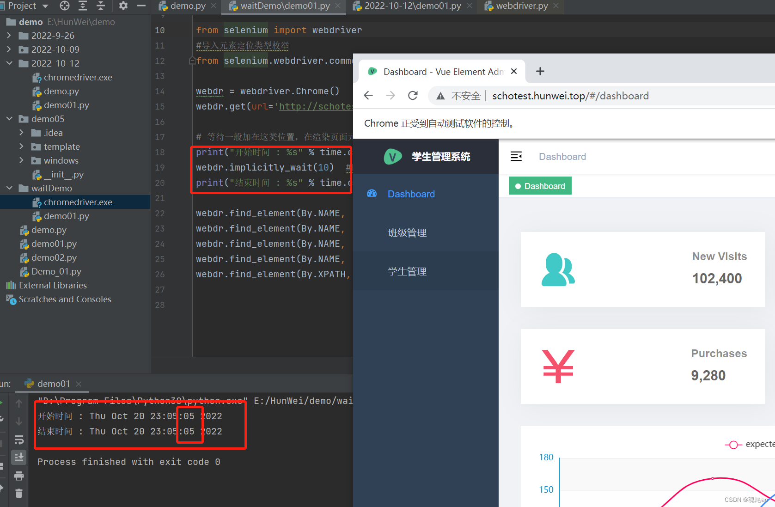
Task: Expand the 2022-9-26 folder
Action: click(9, 35)
